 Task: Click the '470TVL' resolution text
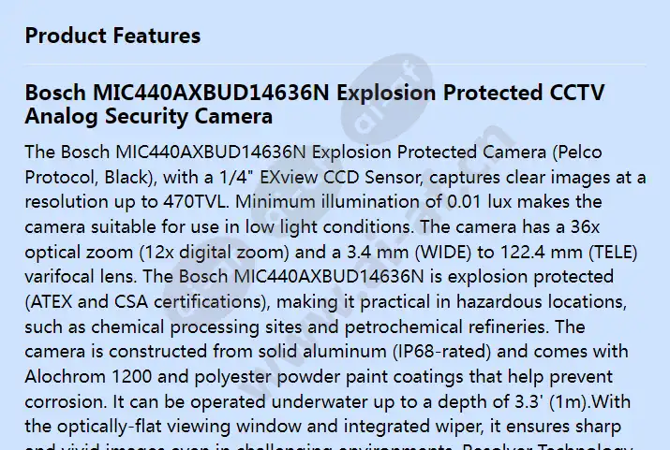click(x=194, y=202)
